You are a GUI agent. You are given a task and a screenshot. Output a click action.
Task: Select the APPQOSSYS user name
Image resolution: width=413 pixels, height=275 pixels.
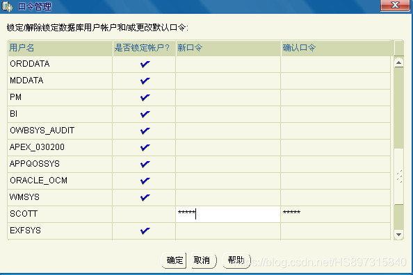click(x=35, y=164)
